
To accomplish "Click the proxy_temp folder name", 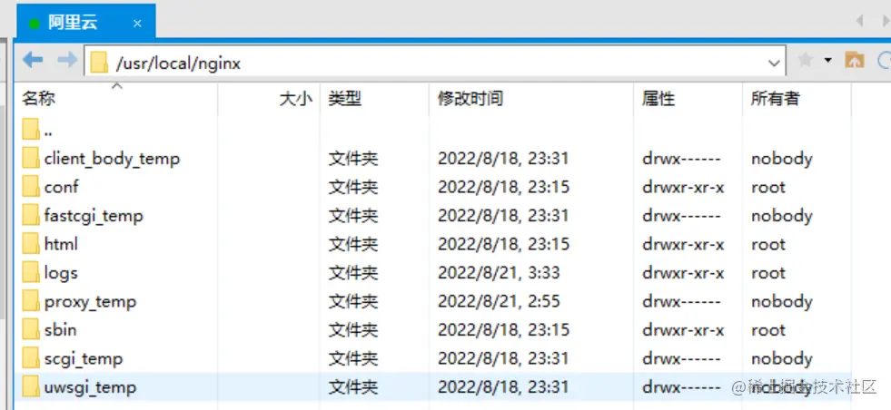I will coord(90,302).
